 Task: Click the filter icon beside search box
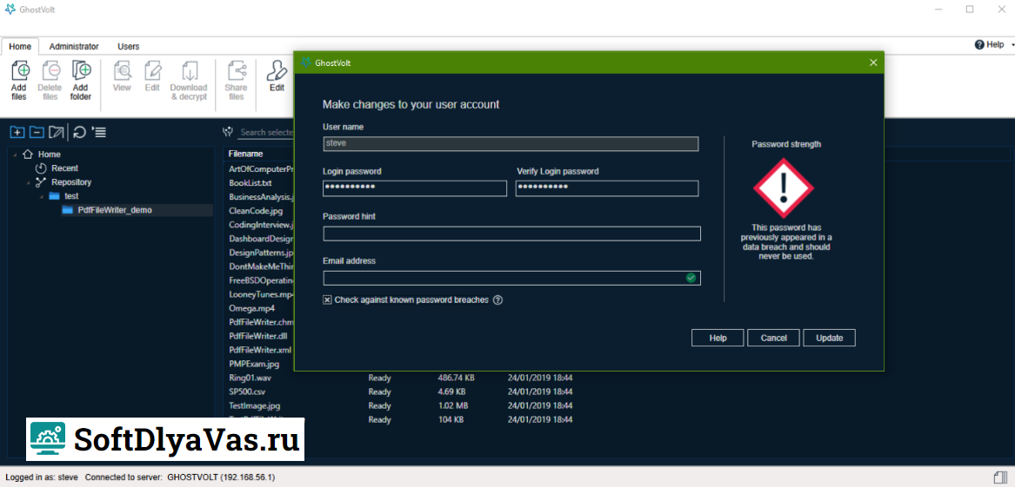click(x=228, y=132)
